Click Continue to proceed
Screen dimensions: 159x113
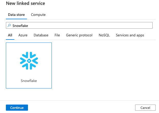17,108
